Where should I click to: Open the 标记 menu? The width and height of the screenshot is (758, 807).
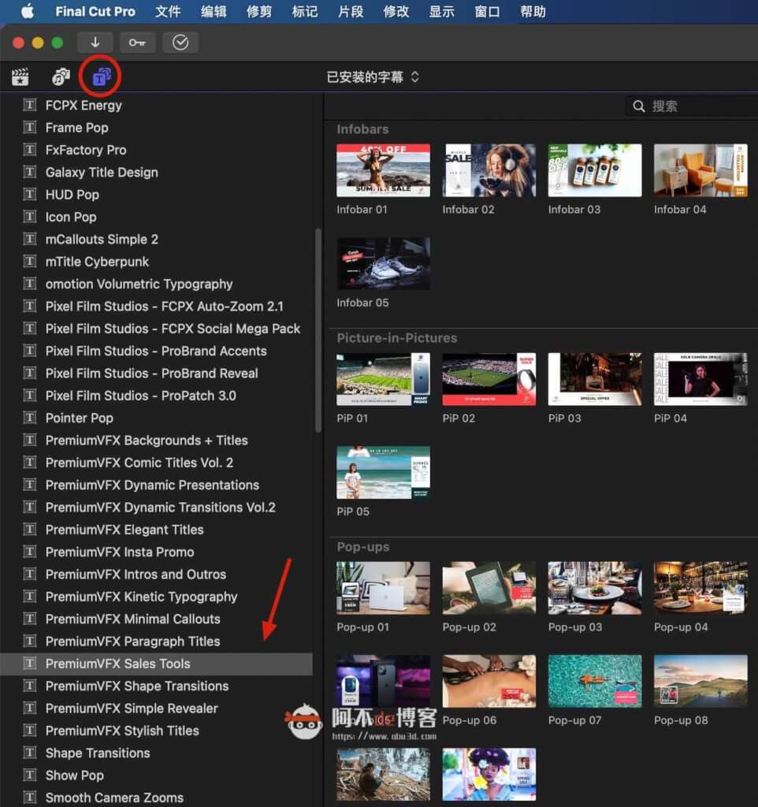pos(305,11)
